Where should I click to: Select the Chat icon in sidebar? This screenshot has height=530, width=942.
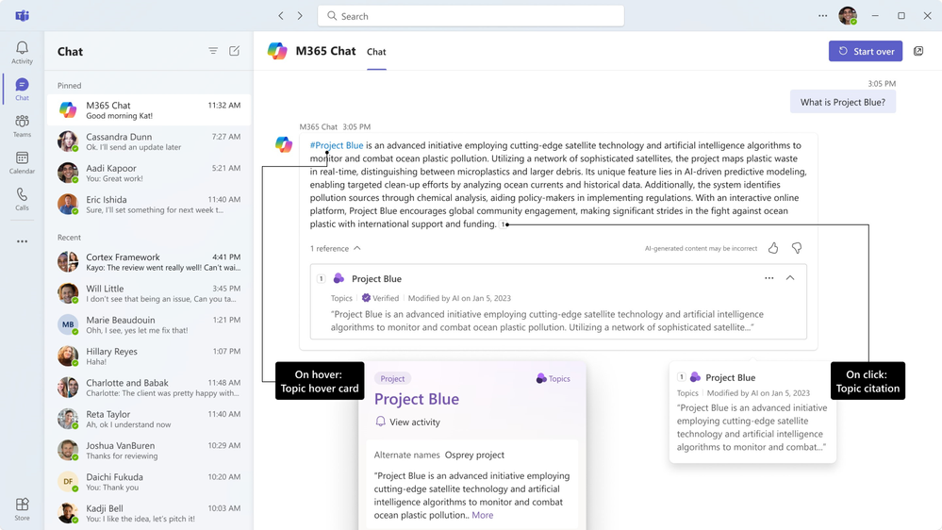[23, 89]
